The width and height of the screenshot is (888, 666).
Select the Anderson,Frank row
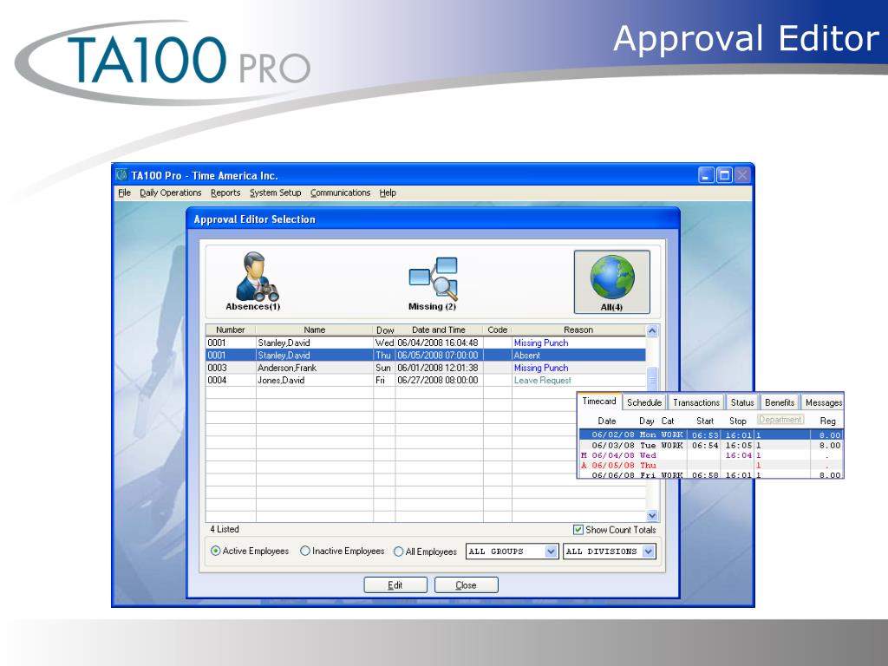[426, 368]
